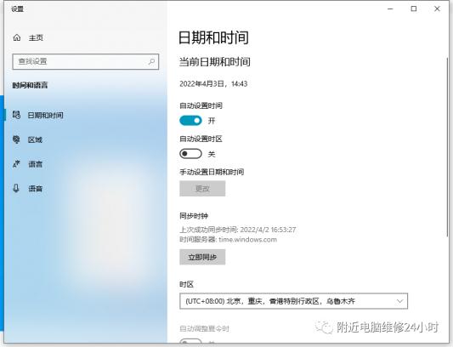Viewport: 453px width, 347px height.
Task: Click the vertical scrollbar on the right
Action: point(448,147)
